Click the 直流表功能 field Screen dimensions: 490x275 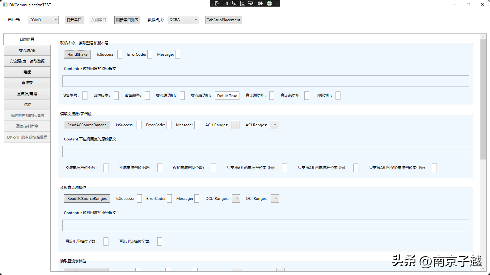pos(307,95)
